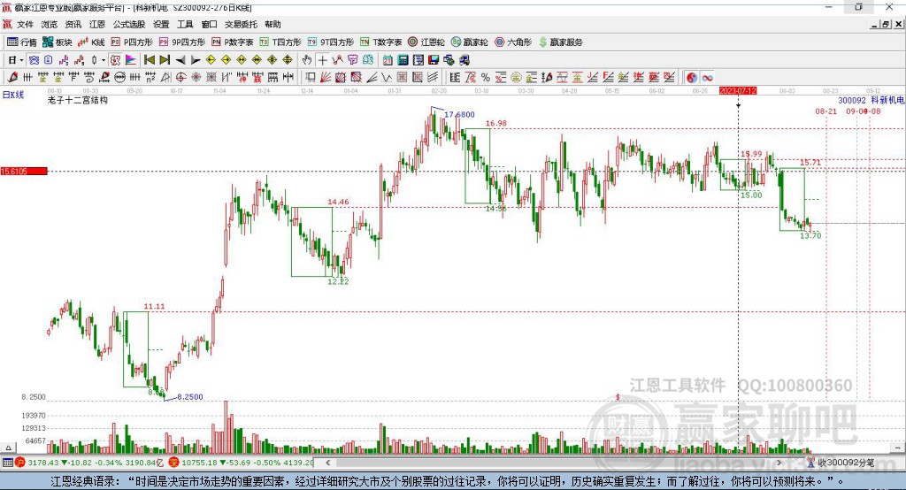Step chart left with black left arrow
Image resolution: width=906 pixels, height=490 pixels.
tap(180, 60)
